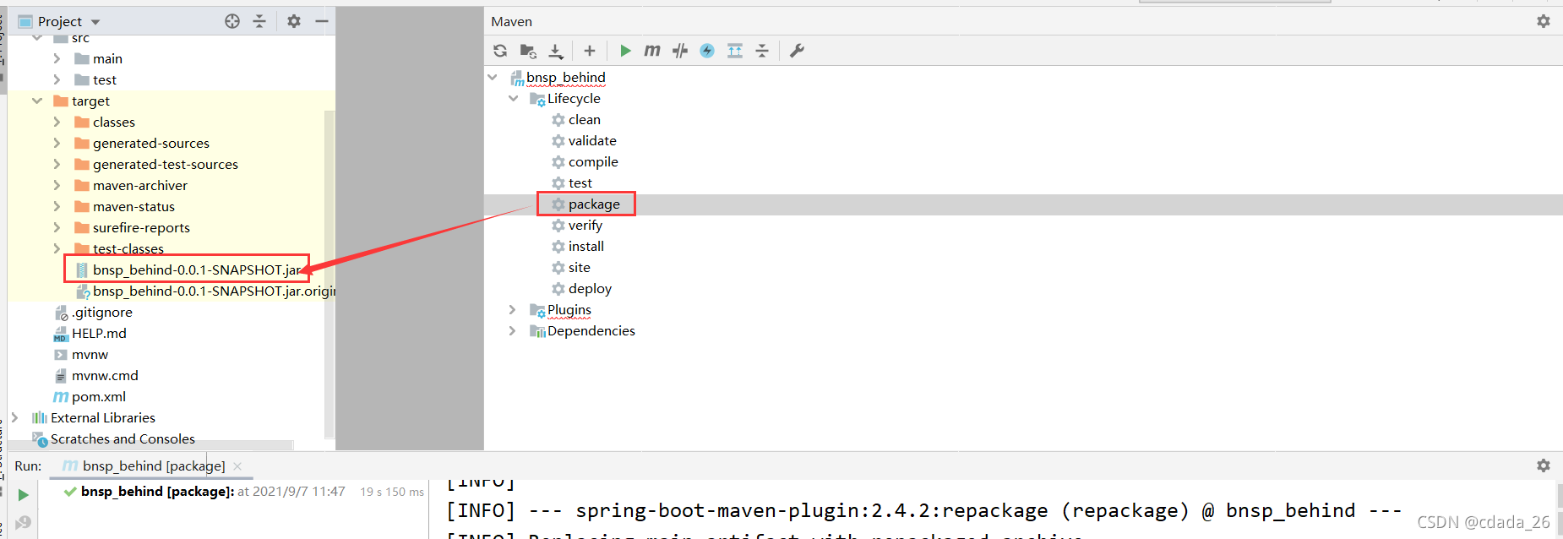Execute Maven goal (m icon)
Viewport: 1563px width, 539px height.
point(651,51)
